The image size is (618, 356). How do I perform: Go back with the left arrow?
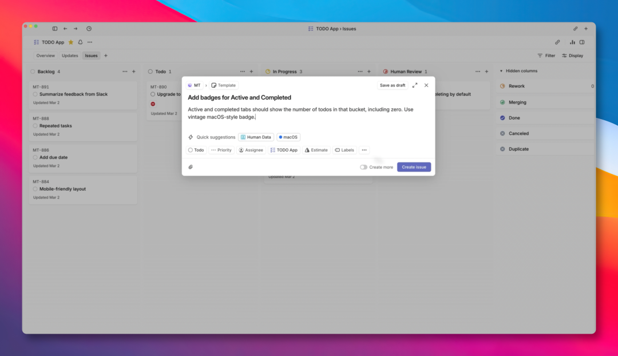coord(65,29)
